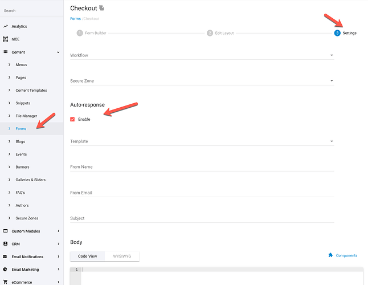Open Secure Zones in sidebar

coord(27,218)
